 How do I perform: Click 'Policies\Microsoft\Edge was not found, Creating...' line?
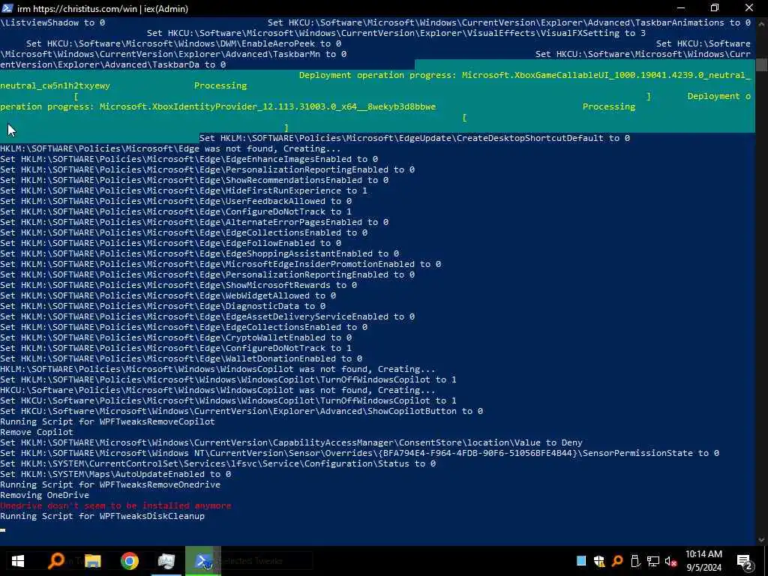click(170, 148)
